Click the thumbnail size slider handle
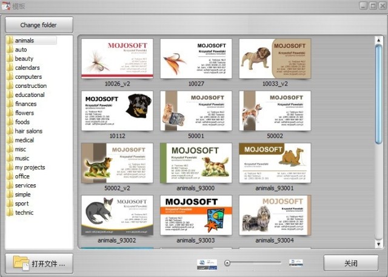Screen dimensions: 388x277 [227, 263]
